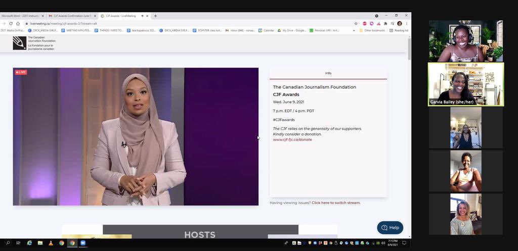
Task: Select Garvia Bailey's Zoom video tile
Action: (466, 84)
